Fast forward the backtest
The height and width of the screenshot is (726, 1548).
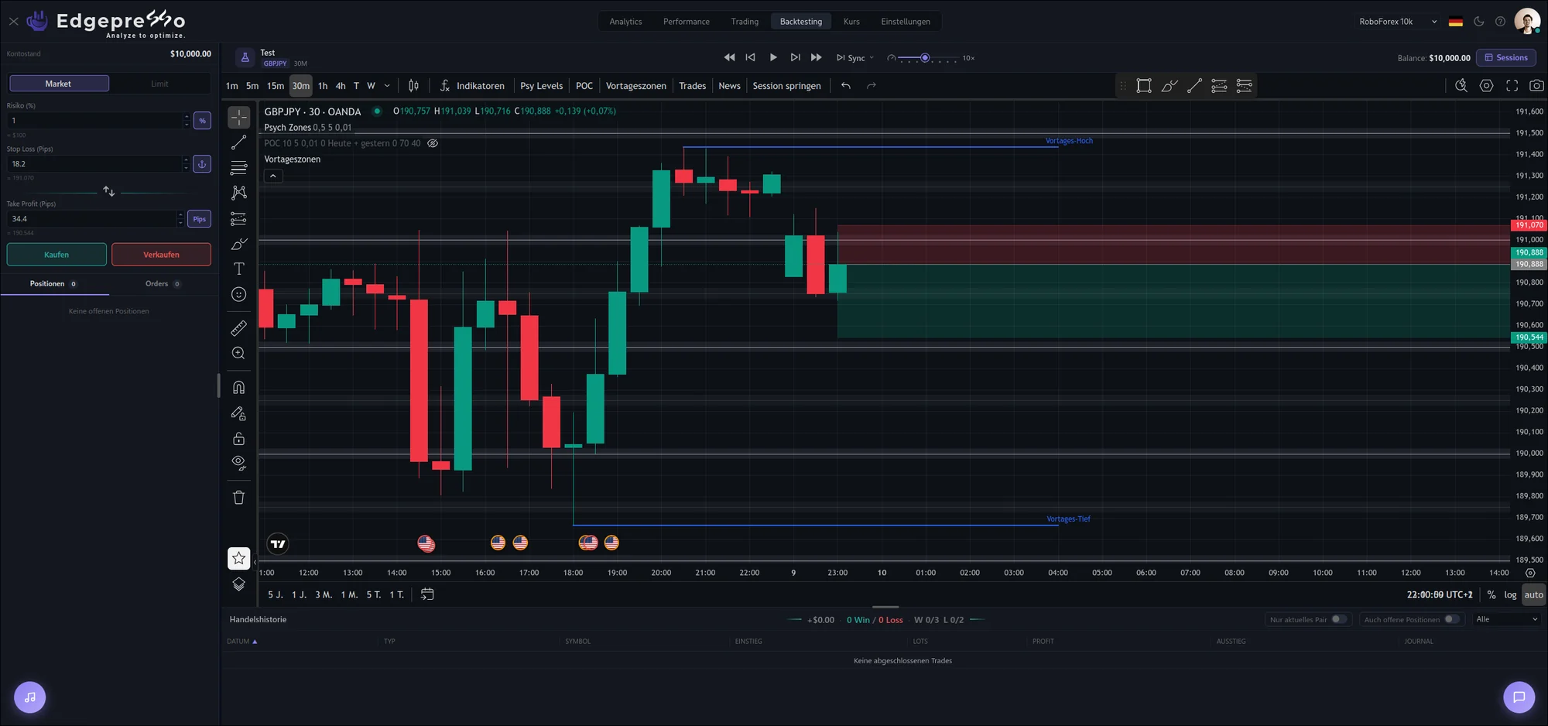[x=816, y=57]
